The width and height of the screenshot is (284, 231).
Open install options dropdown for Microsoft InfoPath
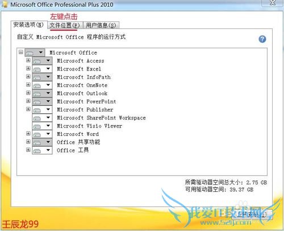tap(42, 77)
